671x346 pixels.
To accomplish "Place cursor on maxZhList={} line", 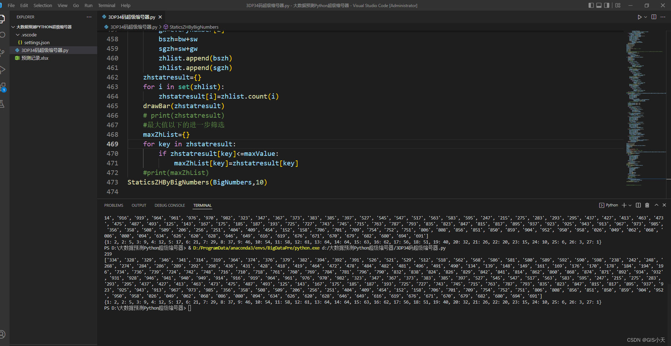I will point(166,135).
